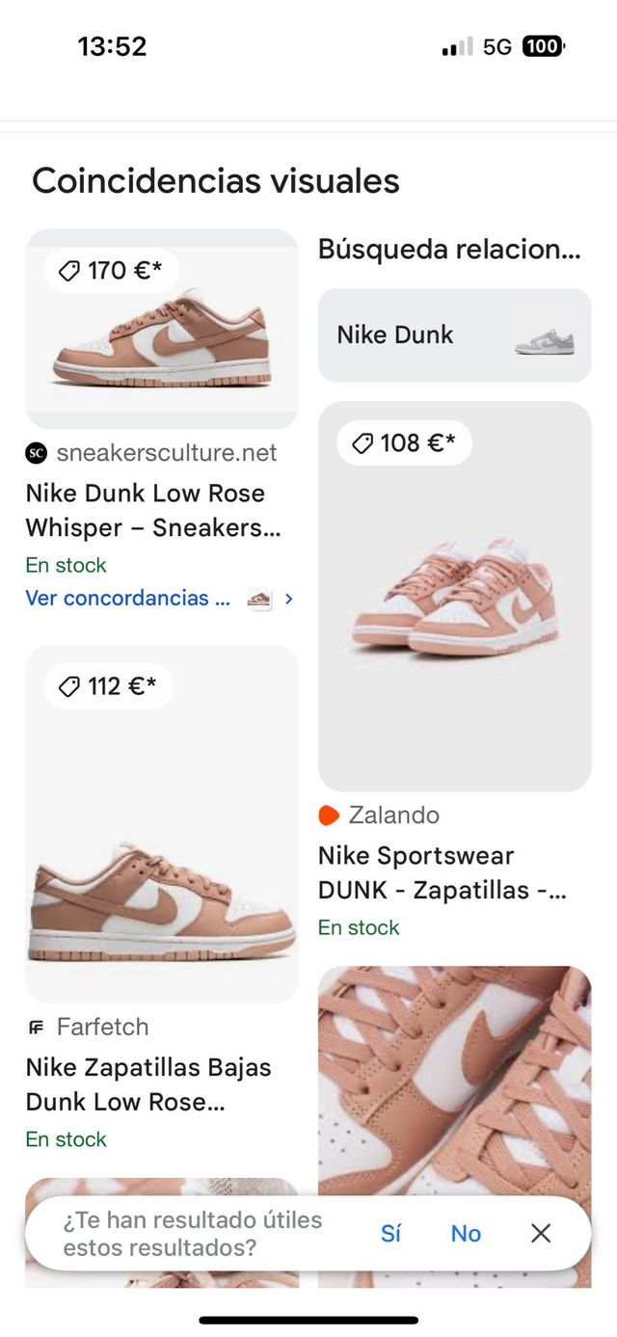This screenshot has height=1337, width=617.
Task: Answer No to results feedback
Action: [x=466, y=1233]
